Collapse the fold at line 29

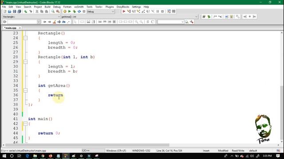pos(25,62)
